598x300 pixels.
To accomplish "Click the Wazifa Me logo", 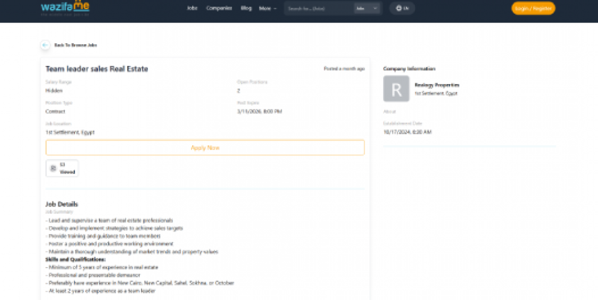I will pos(65,8).
